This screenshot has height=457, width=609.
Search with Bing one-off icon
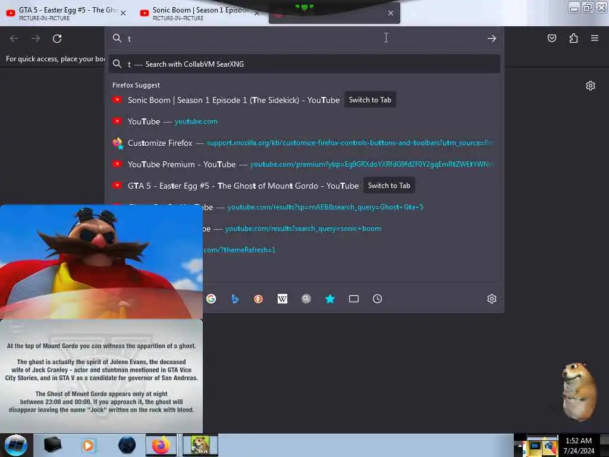click(235, 299)
